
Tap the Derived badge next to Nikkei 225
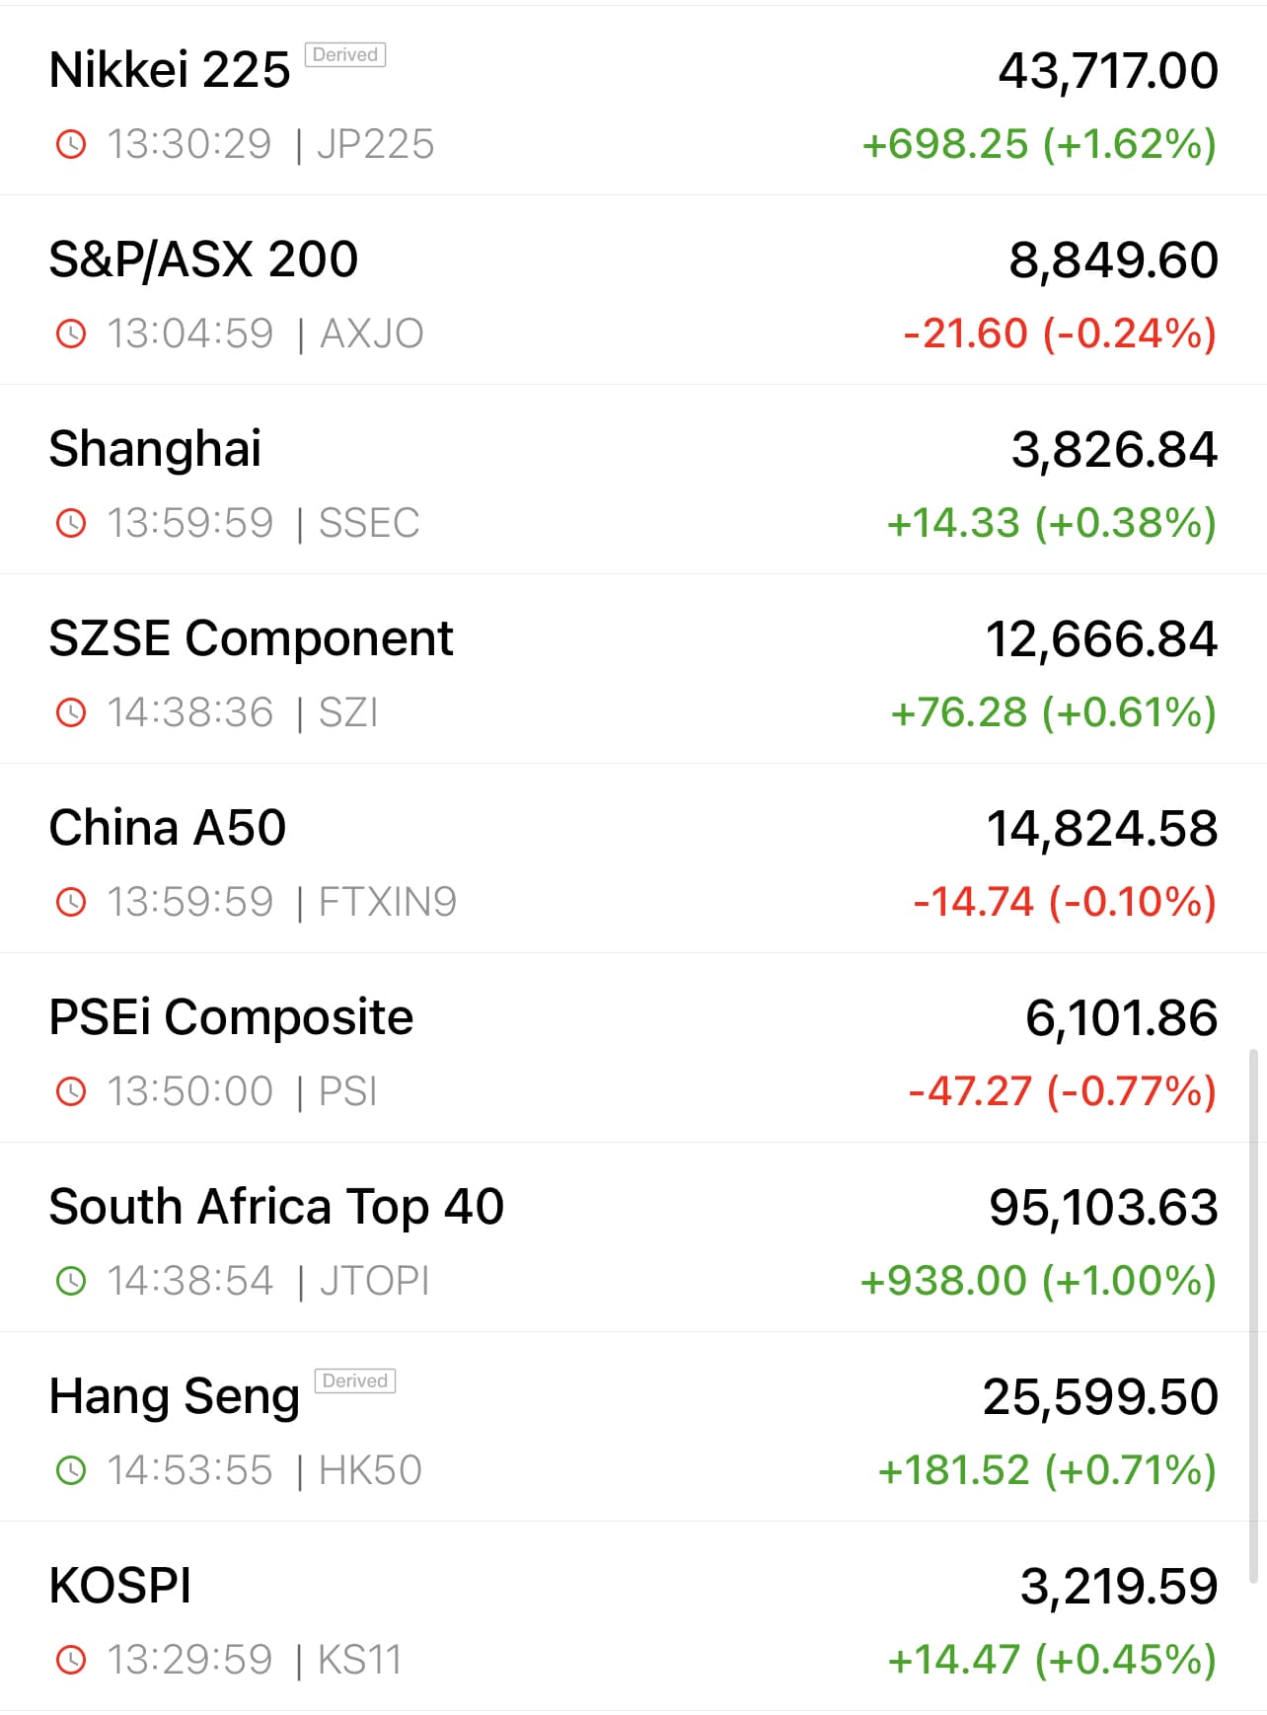point(344,55)
